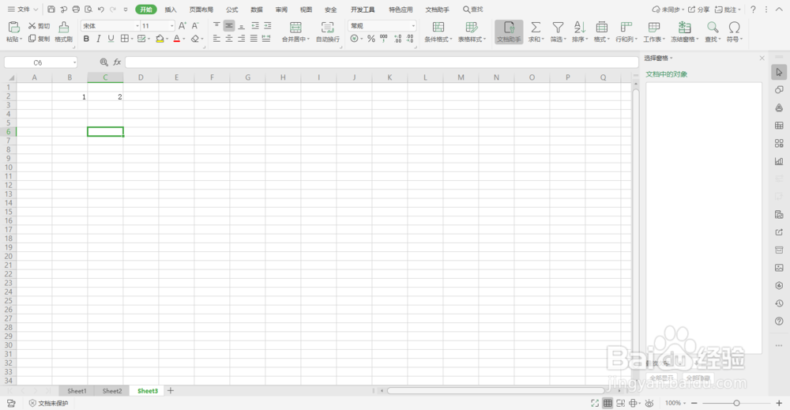The width and height of the screenshot is (790, 410).
Task: Click 文档未保护 in status bar
Action: tap(48, 403)
